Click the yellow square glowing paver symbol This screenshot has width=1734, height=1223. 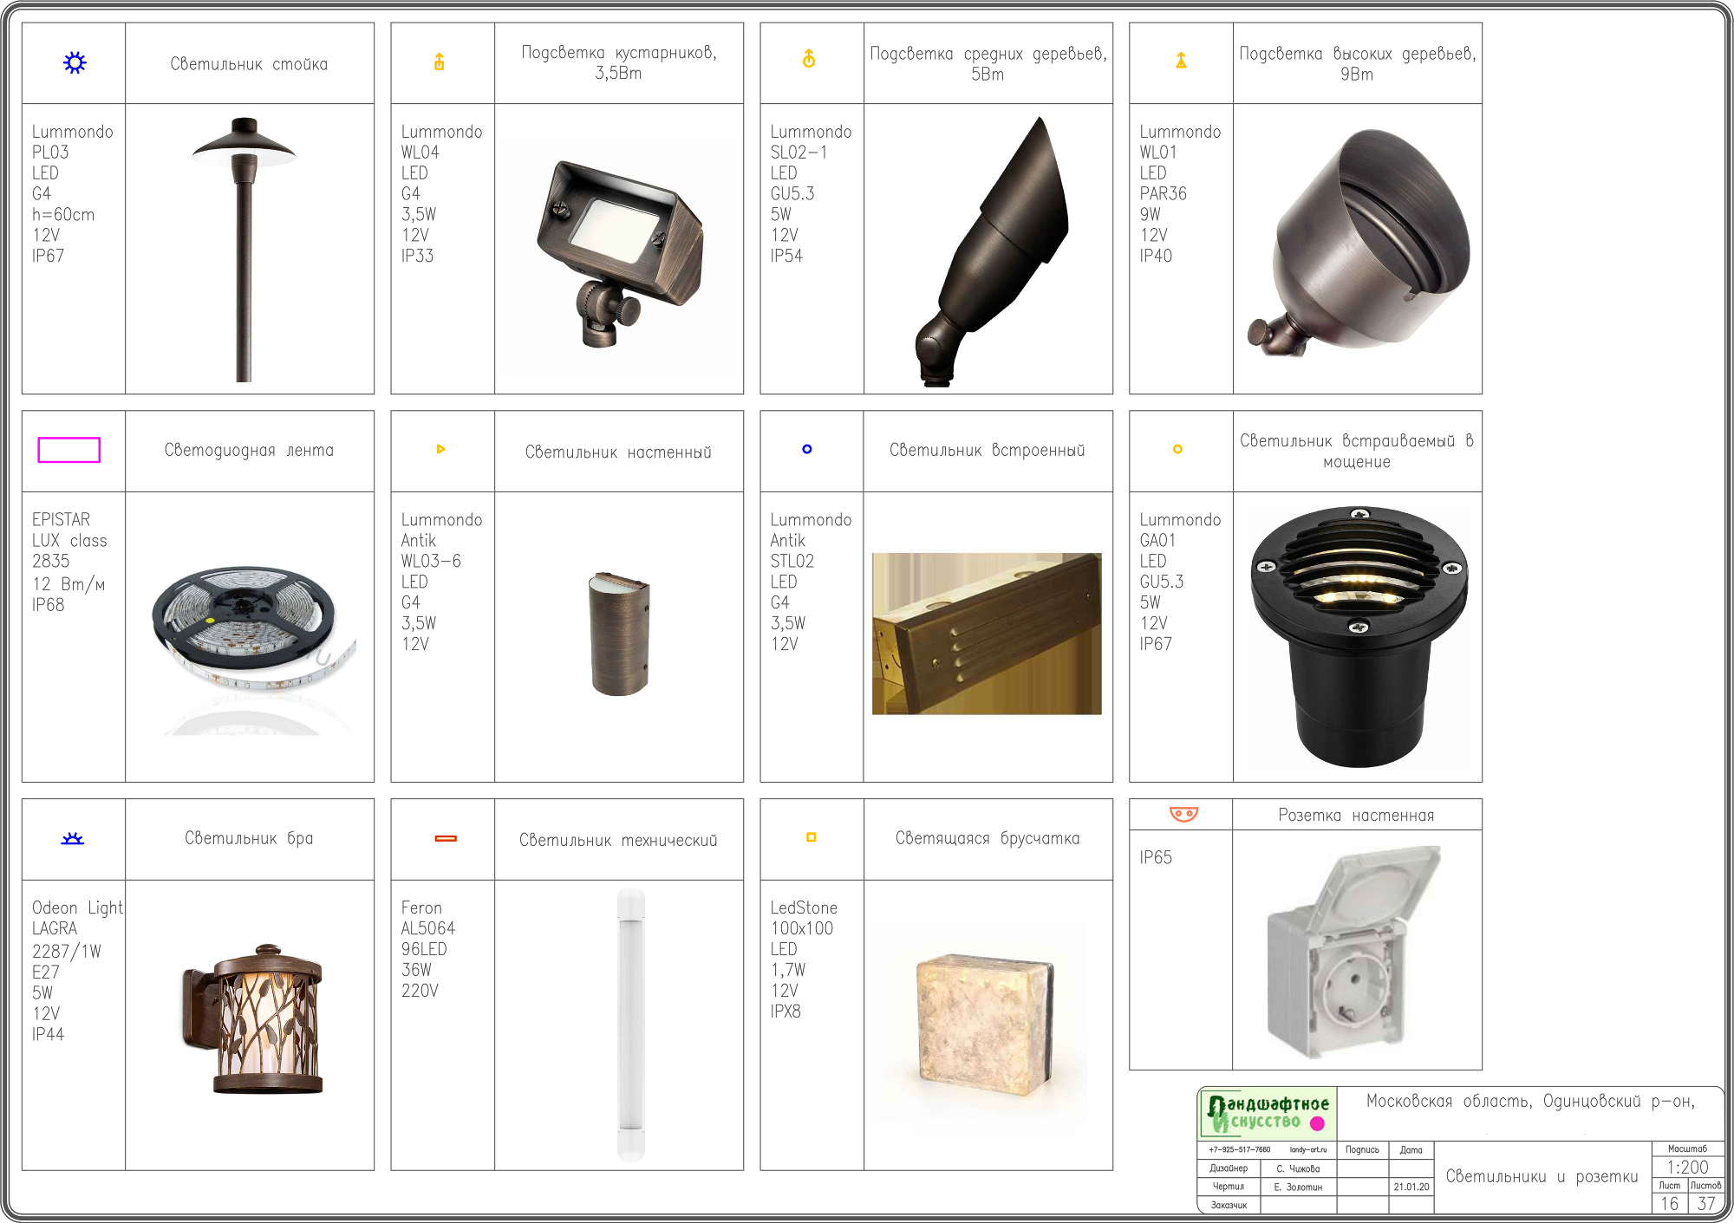coord(812,837)
